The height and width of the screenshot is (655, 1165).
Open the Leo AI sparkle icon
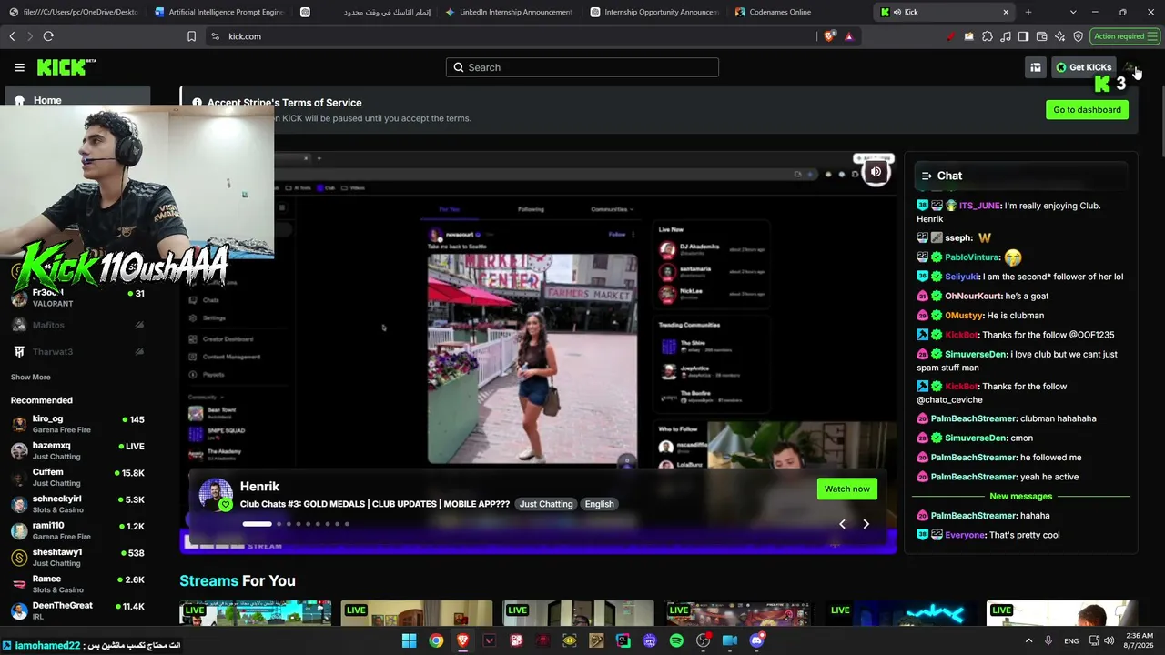[x=1060, y=36]
